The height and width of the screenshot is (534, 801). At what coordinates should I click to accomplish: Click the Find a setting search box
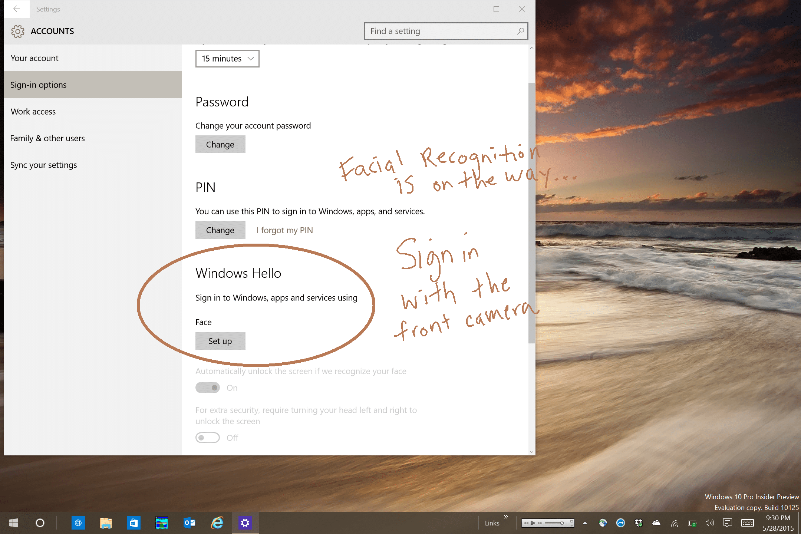446,31
